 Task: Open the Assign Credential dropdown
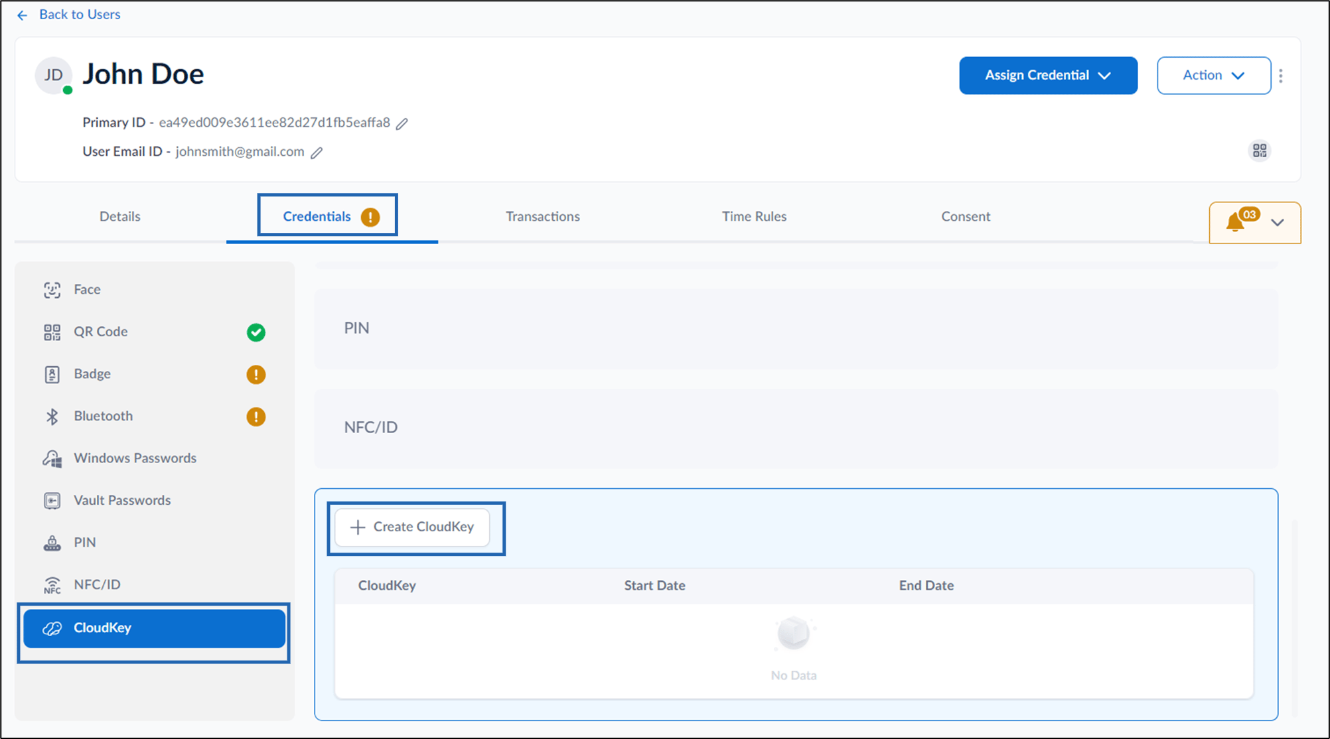pos(1048,76)
